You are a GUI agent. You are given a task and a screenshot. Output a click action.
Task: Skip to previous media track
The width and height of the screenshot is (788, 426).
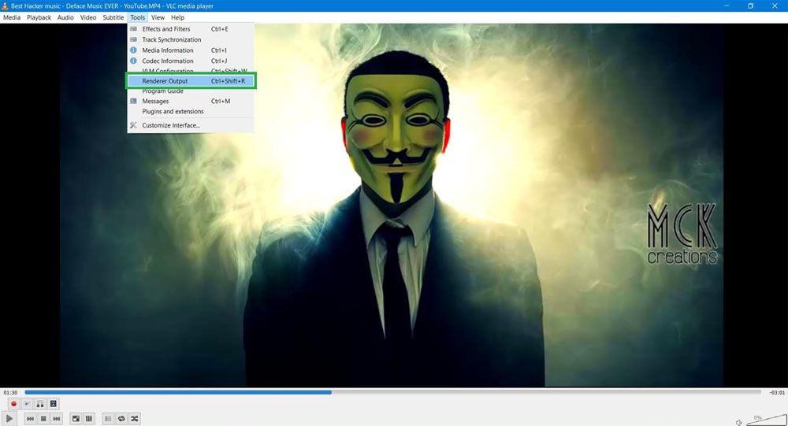click(30, 418)
